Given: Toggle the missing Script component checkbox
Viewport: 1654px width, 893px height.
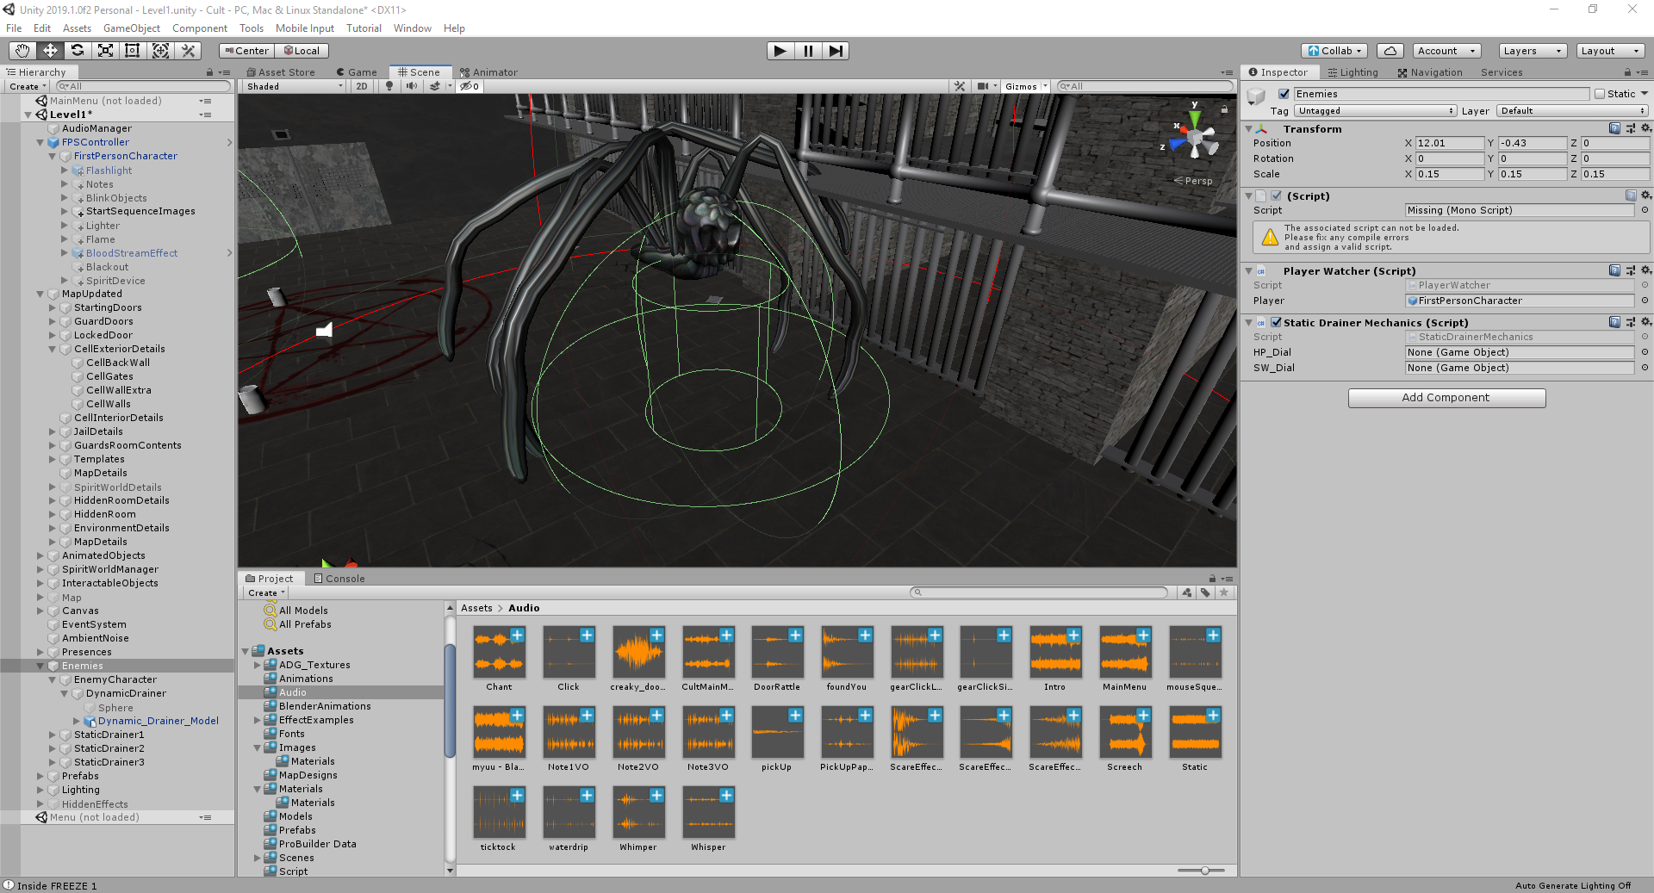Looking at the screenshot, I should pos(1277,195).
